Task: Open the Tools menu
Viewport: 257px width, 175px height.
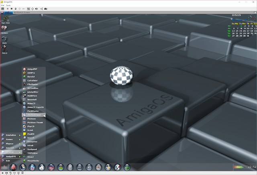Action: coord(8,5)
